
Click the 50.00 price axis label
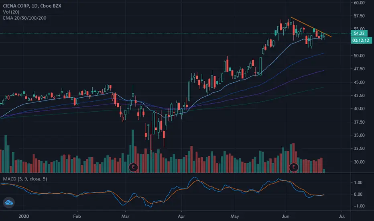(359, 56)
